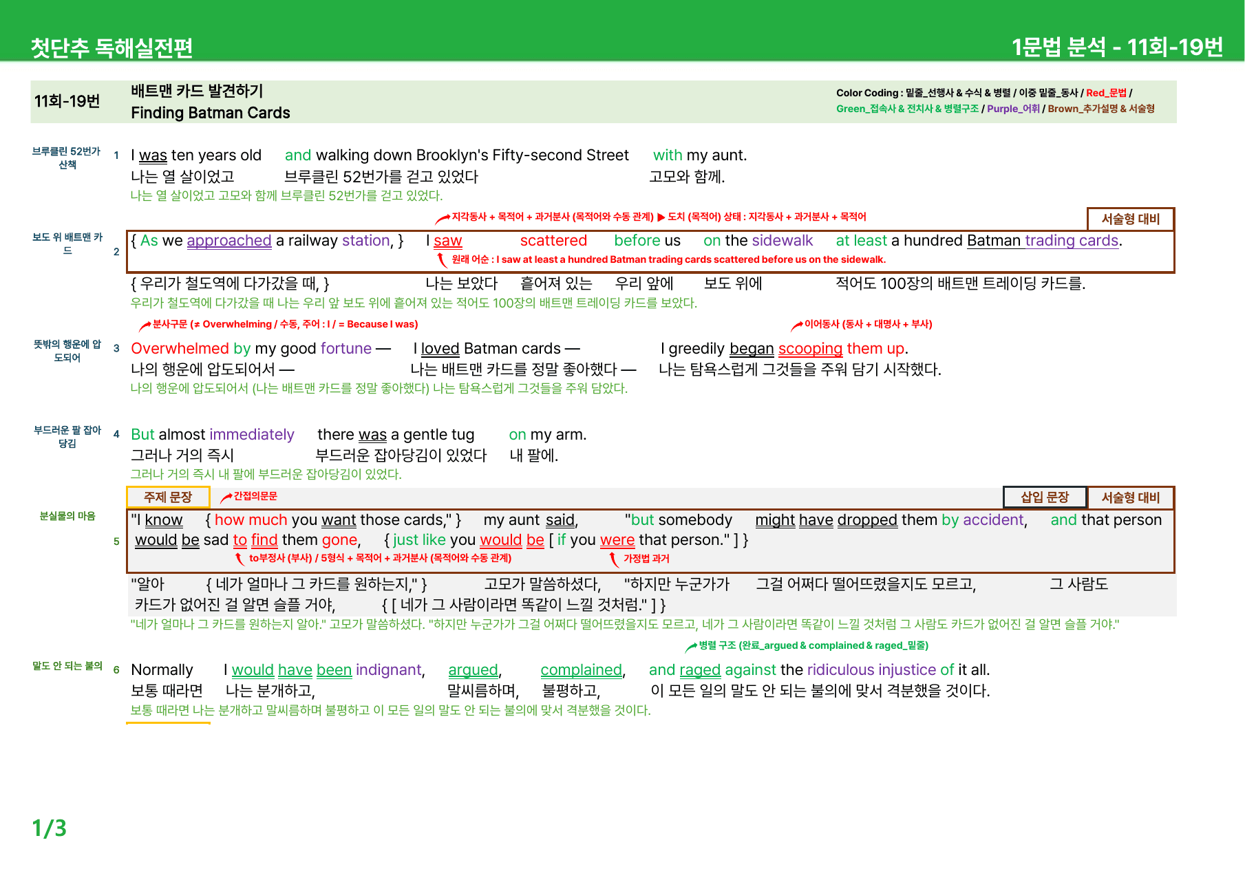Image resolution: width=1245 pixels, height=880 pixels.
Task: Click the red word 'Overwhelmed'
Action: coord(180,349)
